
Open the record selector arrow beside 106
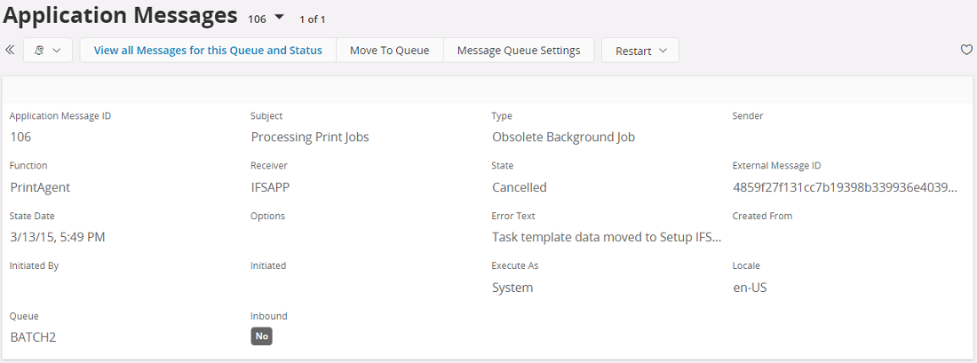pyautogui.click(x=279, y=17)
